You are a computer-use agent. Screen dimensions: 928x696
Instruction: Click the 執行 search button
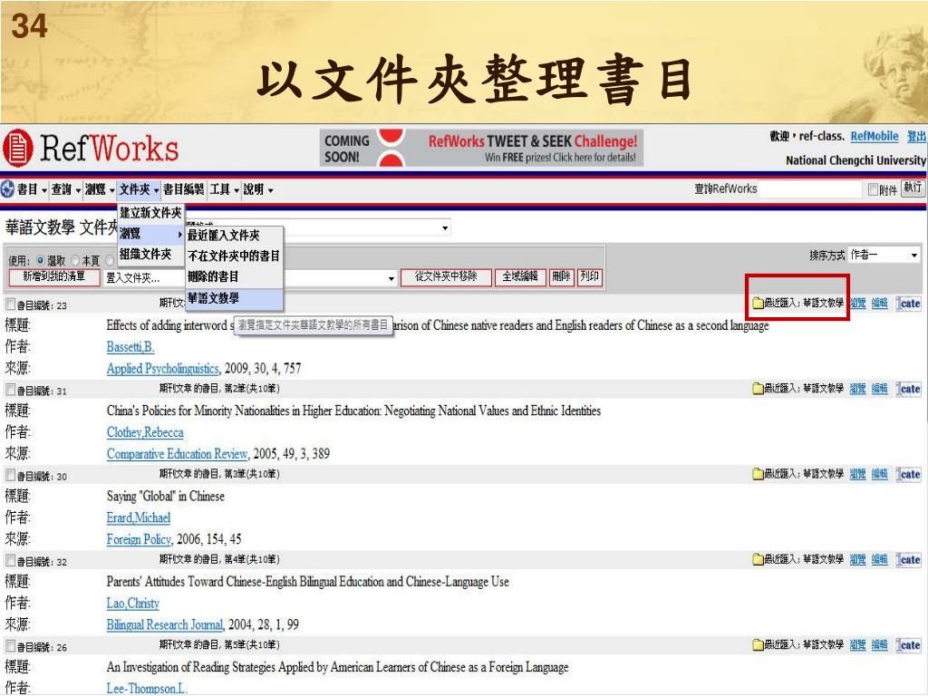tap(913, 188)
